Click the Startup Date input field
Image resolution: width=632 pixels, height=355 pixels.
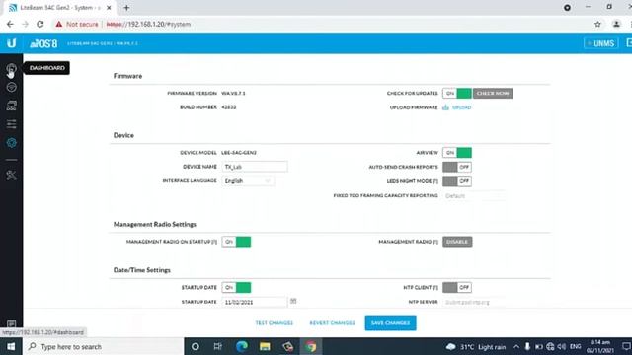coord(255,302)
